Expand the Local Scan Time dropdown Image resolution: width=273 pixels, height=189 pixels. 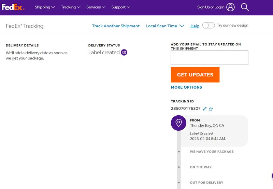165,26
